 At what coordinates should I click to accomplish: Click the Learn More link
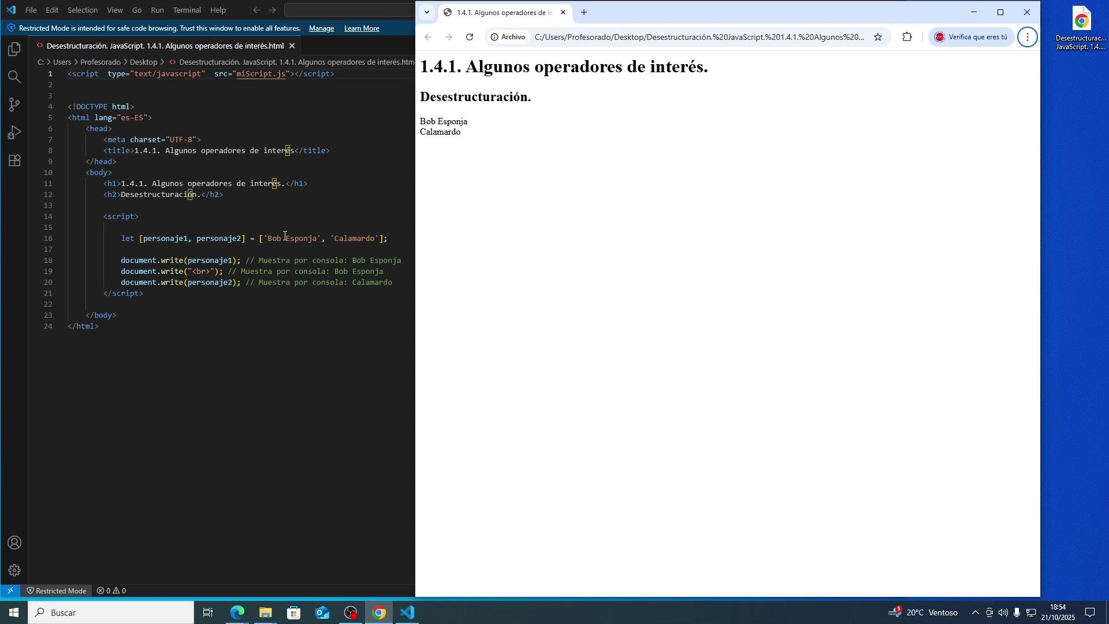coord(362,28)
